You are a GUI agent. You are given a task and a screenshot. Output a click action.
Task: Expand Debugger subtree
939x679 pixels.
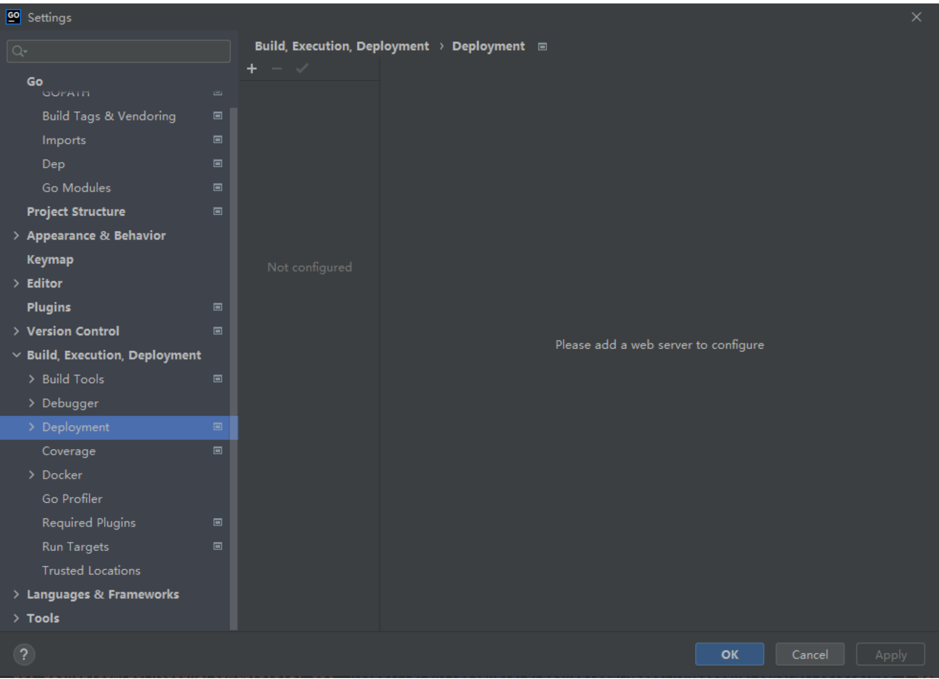click(32, 403)
